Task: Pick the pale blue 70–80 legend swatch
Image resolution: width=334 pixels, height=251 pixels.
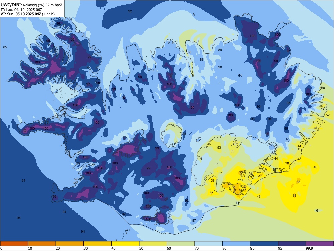Action: [x=208, y=244]
